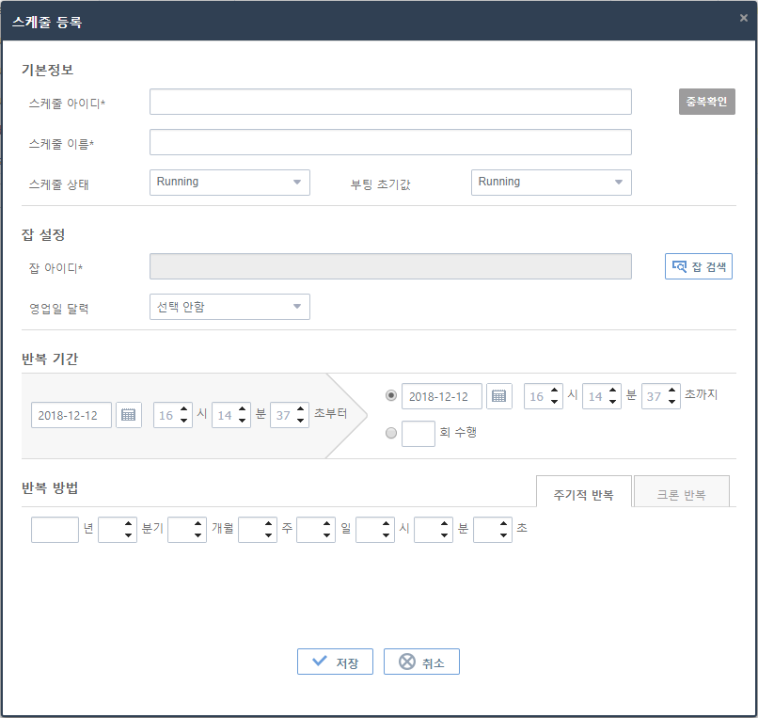The image size is (758, 718).
Task: Increase the start hour with its up arrow
Action: [x=184, y=409]
